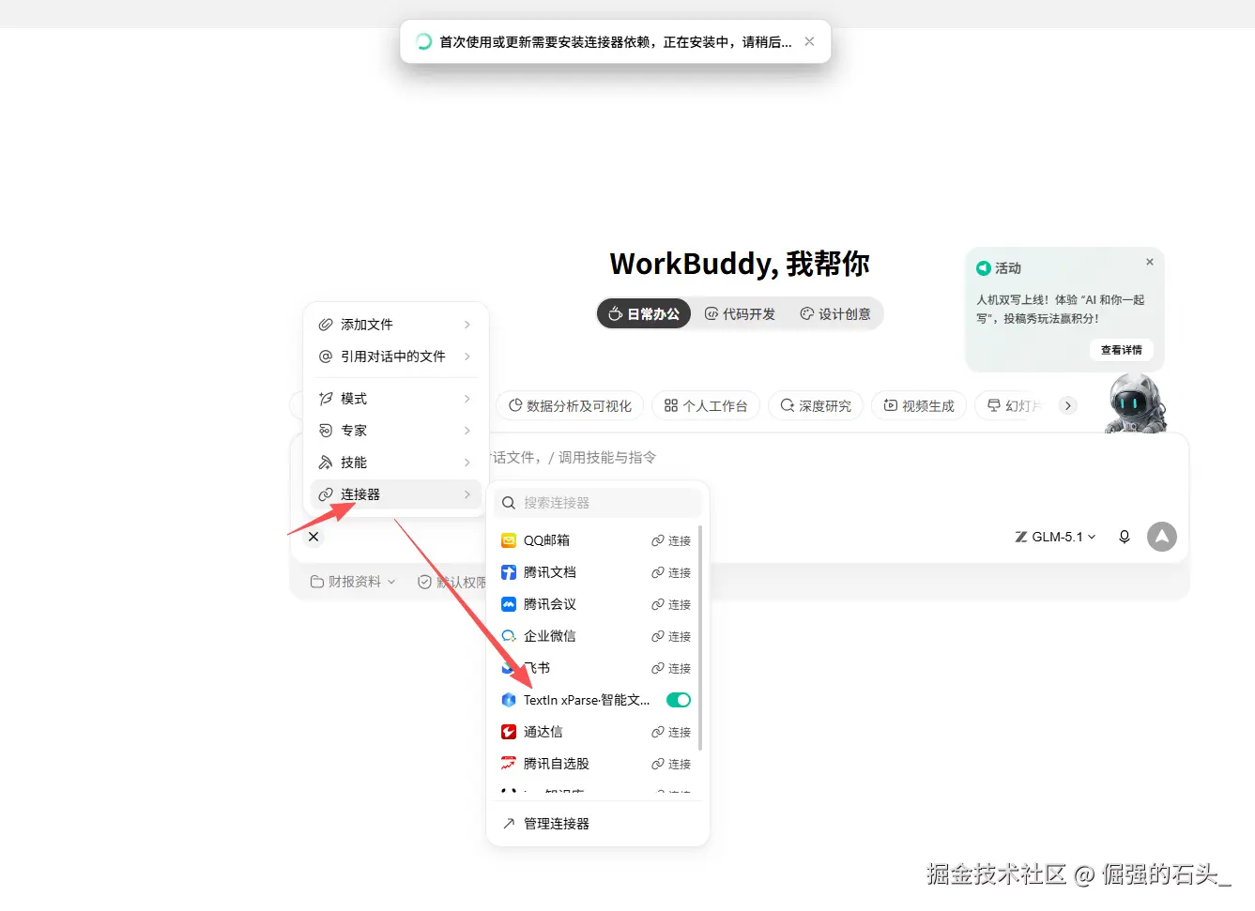Image resolution: width=1255 pixels, height=911 pixels.
Task: Click the 企业微信 connector icon
Action: 509,636
